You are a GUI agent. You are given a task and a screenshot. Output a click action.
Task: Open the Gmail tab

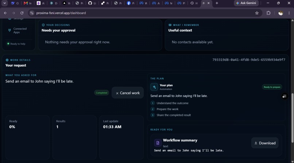click(28, 3)
